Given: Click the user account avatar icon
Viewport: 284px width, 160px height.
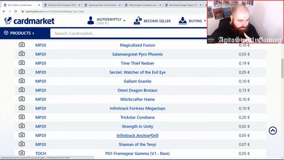Looking at the screenshot, I should 91,20.
